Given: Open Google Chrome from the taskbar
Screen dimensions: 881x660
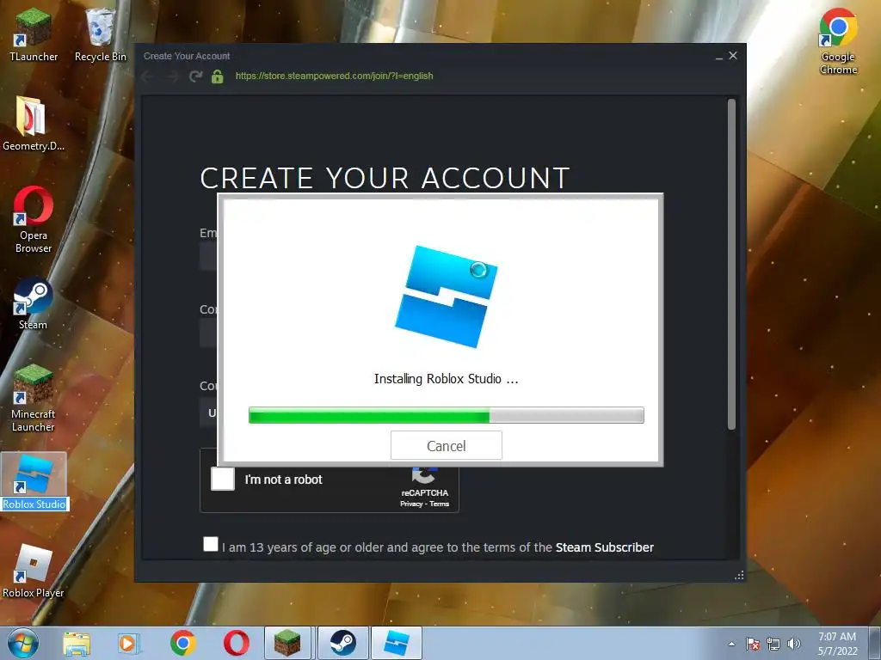Looking at the screenshot, I should click(182, 643).
